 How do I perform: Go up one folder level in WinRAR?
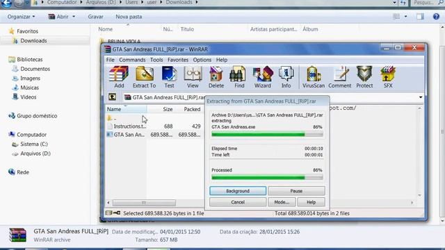112,97
